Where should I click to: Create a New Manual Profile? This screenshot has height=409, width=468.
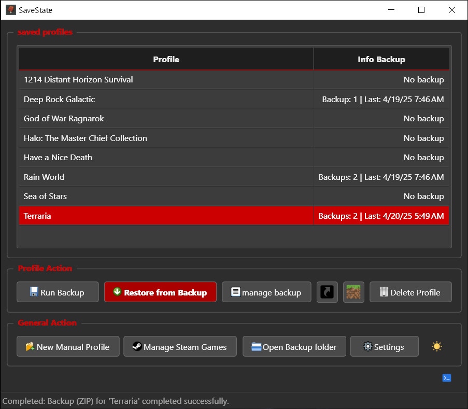click(x=68, y=346)
